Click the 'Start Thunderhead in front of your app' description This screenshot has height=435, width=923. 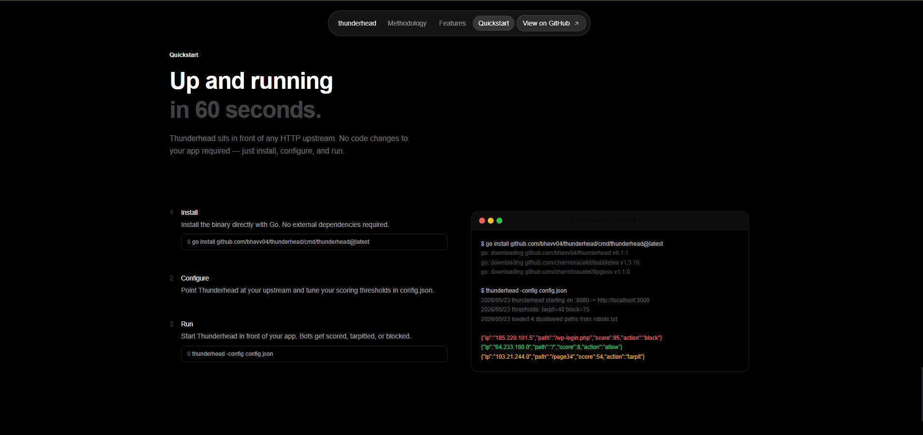(x=296, y=336)
